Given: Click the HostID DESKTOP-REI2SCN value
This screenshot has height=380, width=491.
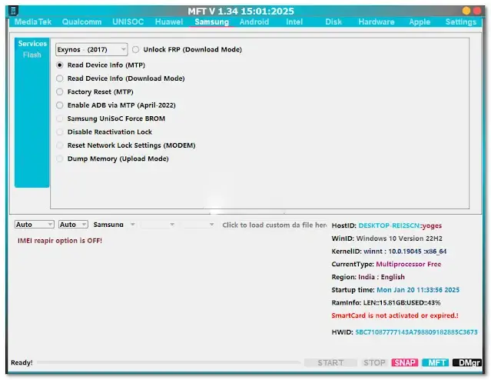Looking at the screenshot, I should click(389, 225).
